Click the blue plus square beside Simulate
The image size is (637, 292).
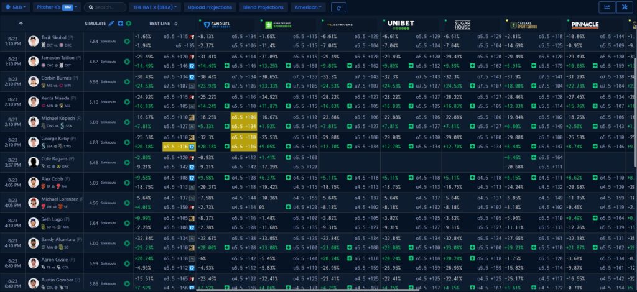click(x=121, y=24)
